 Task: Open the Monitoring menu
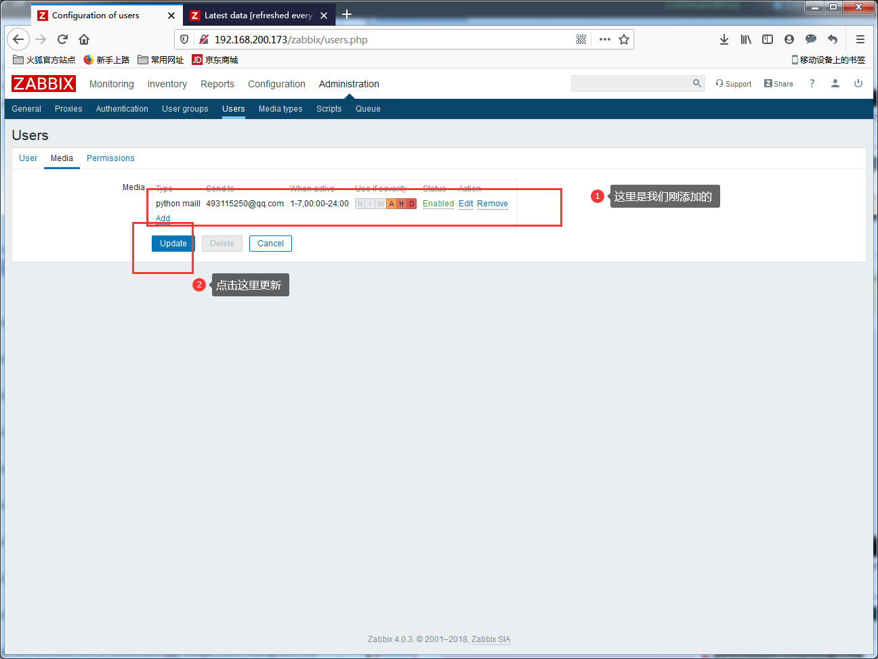pyautogui.click(x=112, y=84)
